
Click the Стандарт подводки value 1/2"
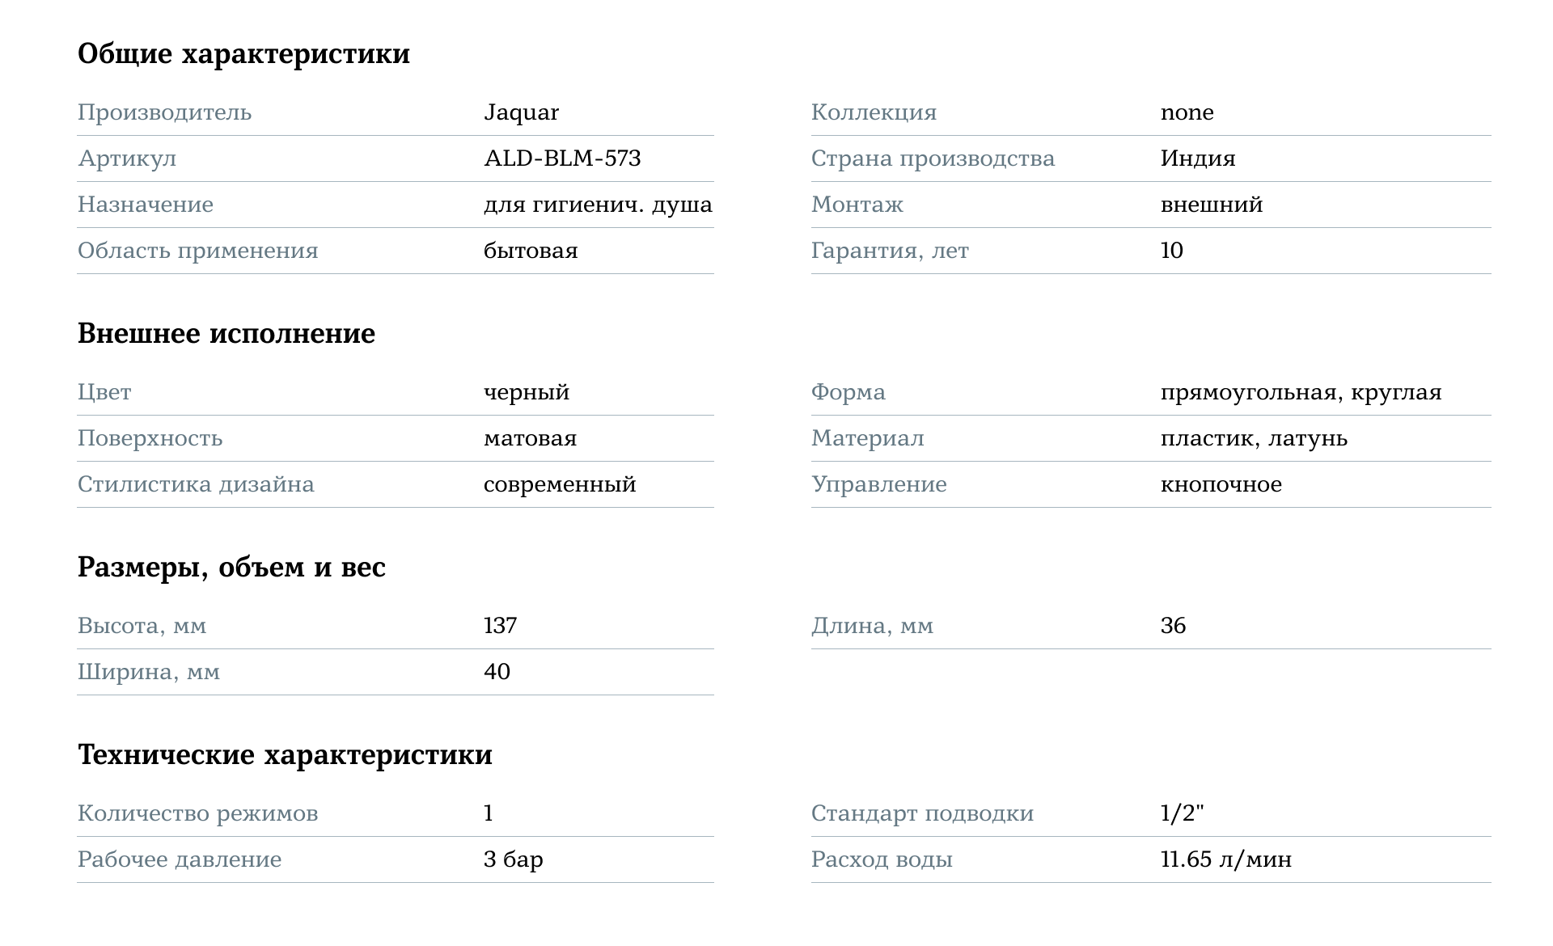1182,813
